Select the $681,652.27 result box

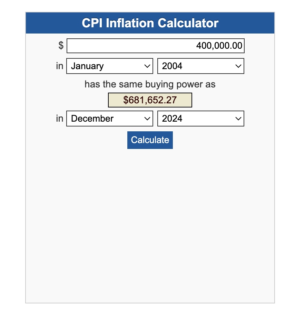point(150,100)
